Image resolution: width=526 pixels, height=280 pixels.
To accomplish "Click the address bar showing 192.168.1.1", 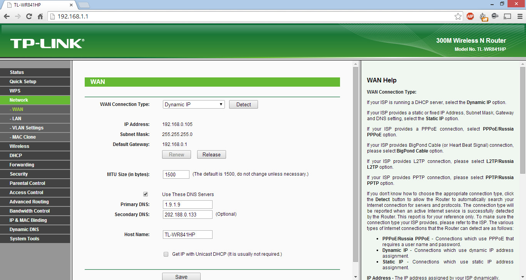I will [254, 17].
